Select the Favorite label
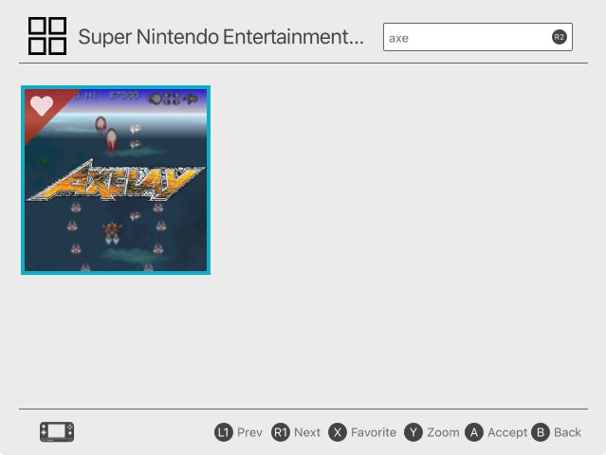Image resolution: width=606 pixels, height=455 pixels. pos(374,432)
